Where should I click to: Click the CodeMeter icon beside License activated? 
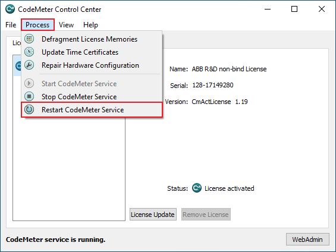pos(197,188)
